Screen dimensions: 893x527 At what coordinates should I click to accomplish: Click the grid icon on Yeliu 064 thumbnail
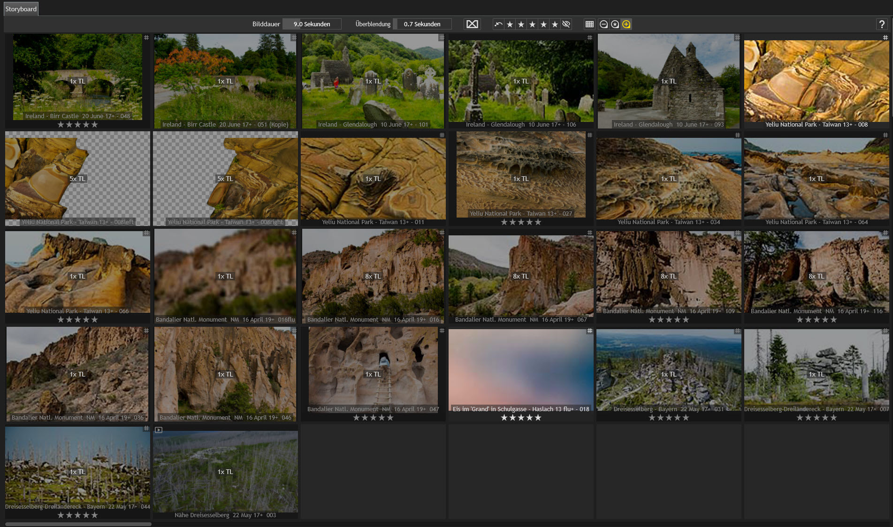(x=885, y=135)
